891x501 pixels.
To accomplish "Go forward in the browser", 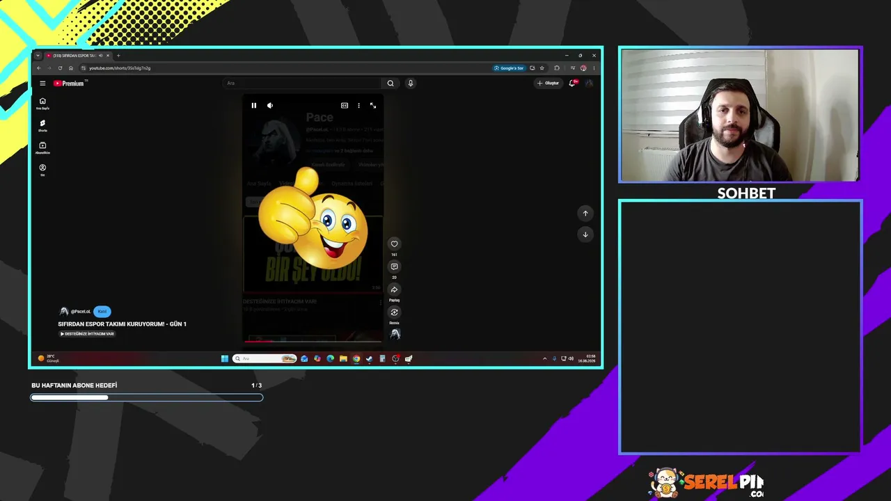I will [49, 68].
